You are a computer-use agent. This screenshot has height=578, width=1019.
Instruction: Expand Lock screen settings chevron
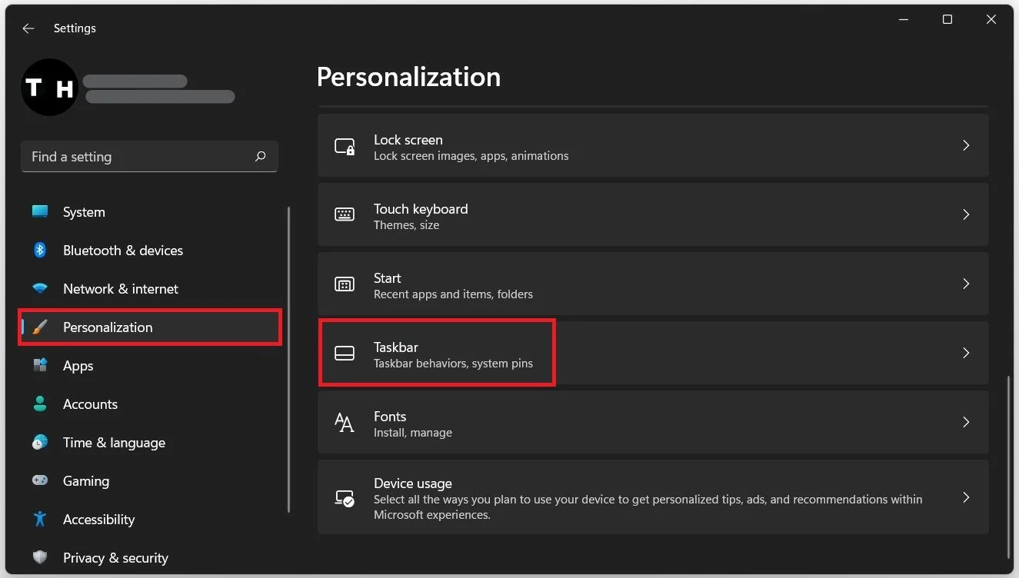point(966,145)
